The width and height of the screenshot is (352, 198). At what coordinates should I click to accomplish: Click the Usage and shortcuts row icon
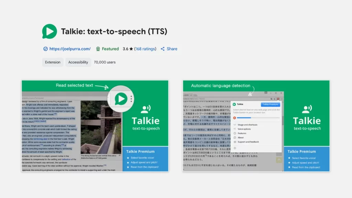tap(235, 124)
